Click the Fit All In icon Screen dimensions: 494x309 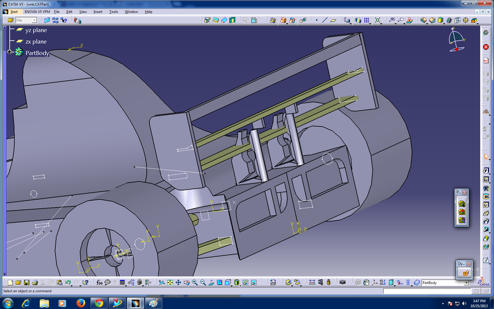point(170,282)
